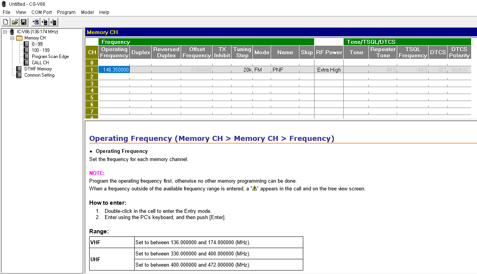Screen dimensions: 477x274
Task: Click the page icon beside 0 - 99
Action: click(26, 44)
